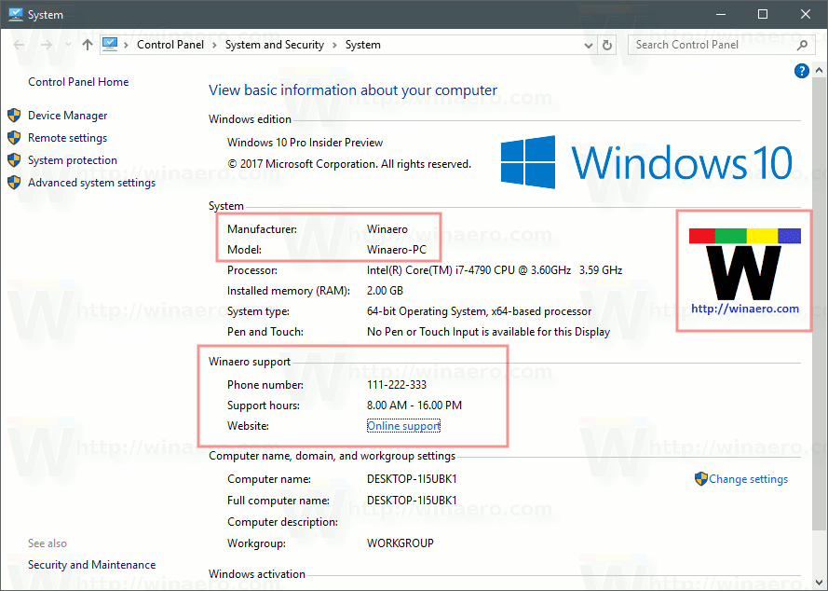Click the blue Help question mark icon
The width and height of the screenshot is (828, 591).
coord(801,70)
